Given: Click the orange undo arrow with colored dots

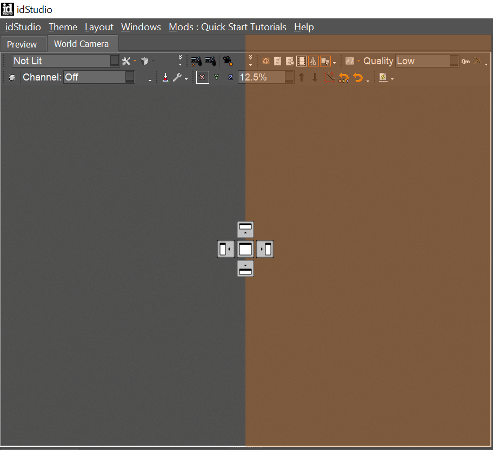Looking at the screenshot, I should click(x=344, y=77).
